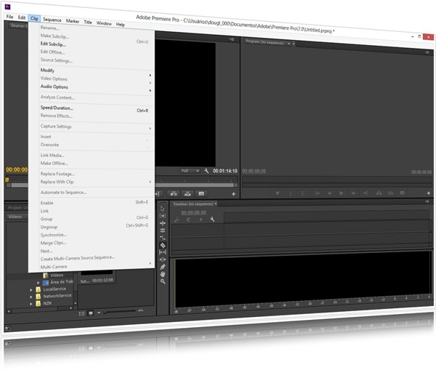Open the Full resolution dropdown
This screenshot has height=370, width=436.
(190, 171)
